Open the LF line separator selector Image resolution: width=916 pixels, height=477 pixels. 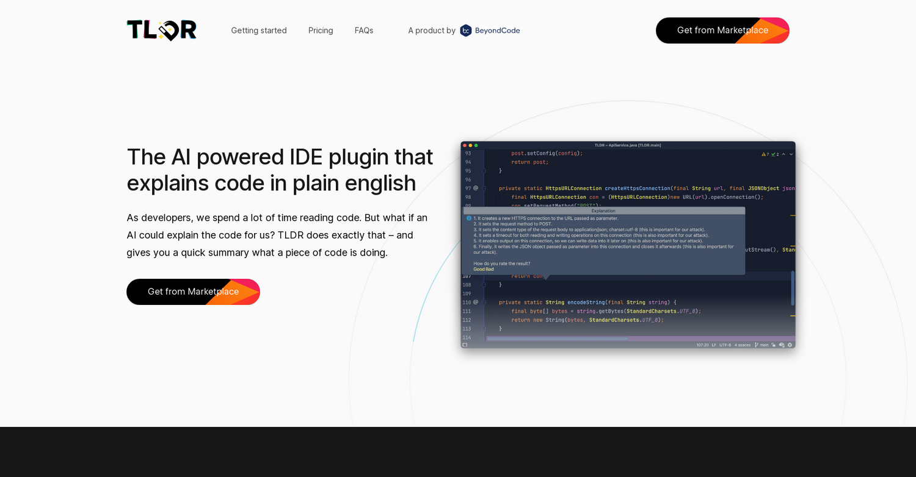coord(714,345)
